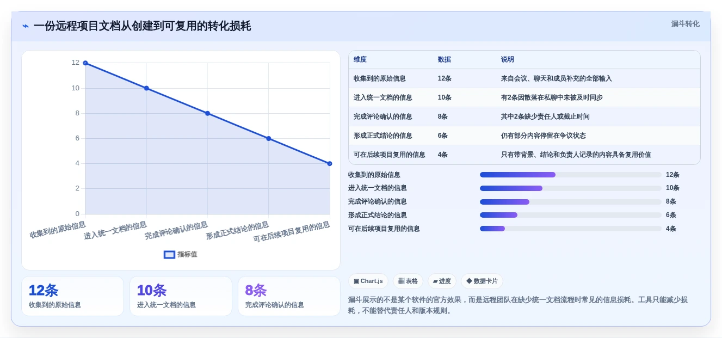Click the 维度 column header
The width and height of the screenshot is (722, 338).
360,59
